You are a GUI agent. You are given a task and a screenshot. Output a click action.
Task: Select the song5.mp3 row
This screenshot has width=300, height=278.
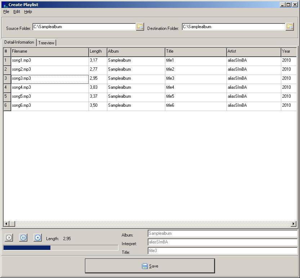(50, 96)
